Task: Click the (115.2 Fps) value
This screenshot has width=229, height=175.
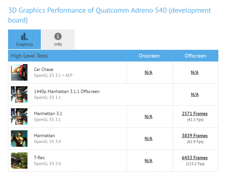Action: click(x=195, y=164)
